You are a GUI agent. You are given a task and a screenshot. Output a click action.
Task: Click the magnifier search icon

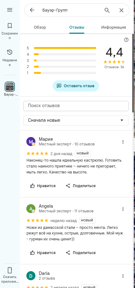coord(107,10)
